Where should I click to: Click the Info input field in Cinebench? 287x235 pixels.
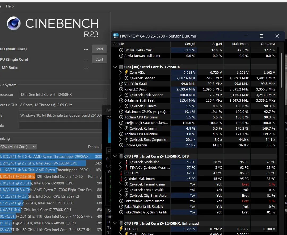61,126
